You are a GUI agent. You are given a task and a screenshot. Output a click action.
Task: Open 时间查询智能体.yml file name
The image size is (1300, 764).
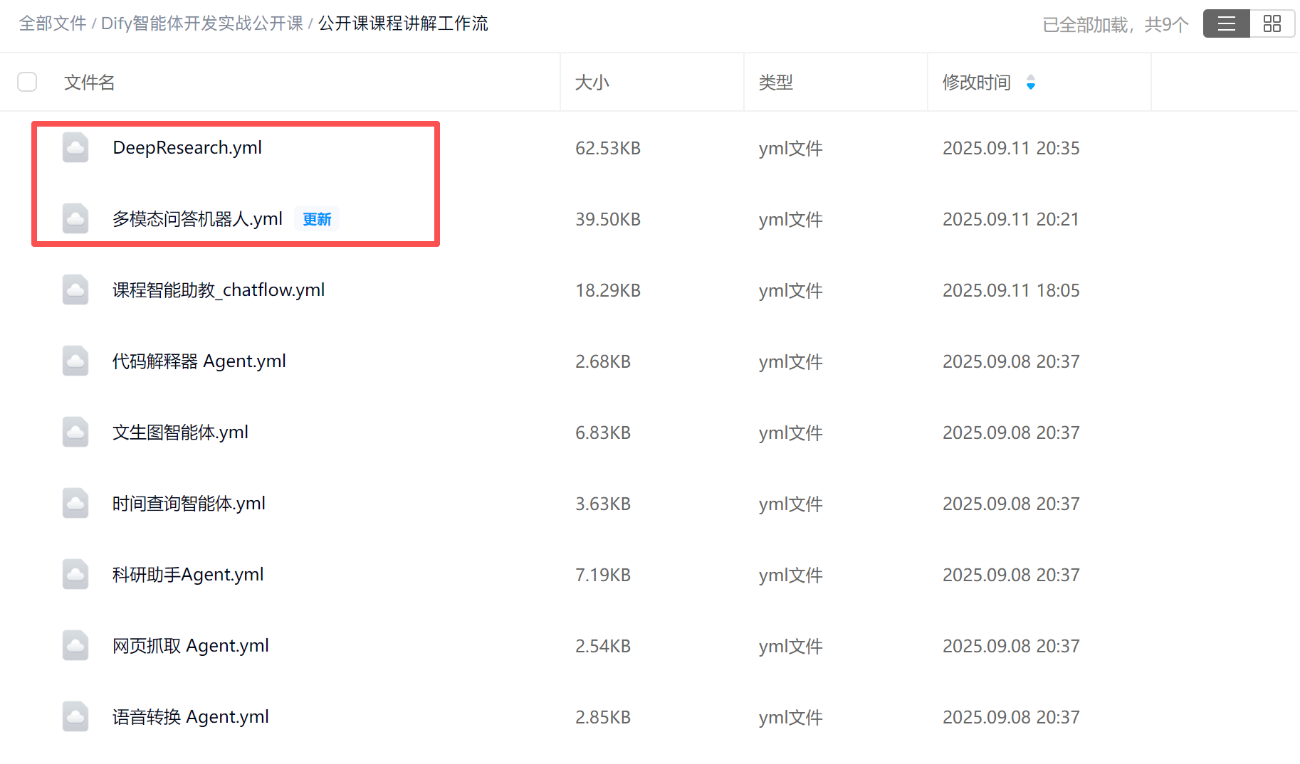pos(189,503)
